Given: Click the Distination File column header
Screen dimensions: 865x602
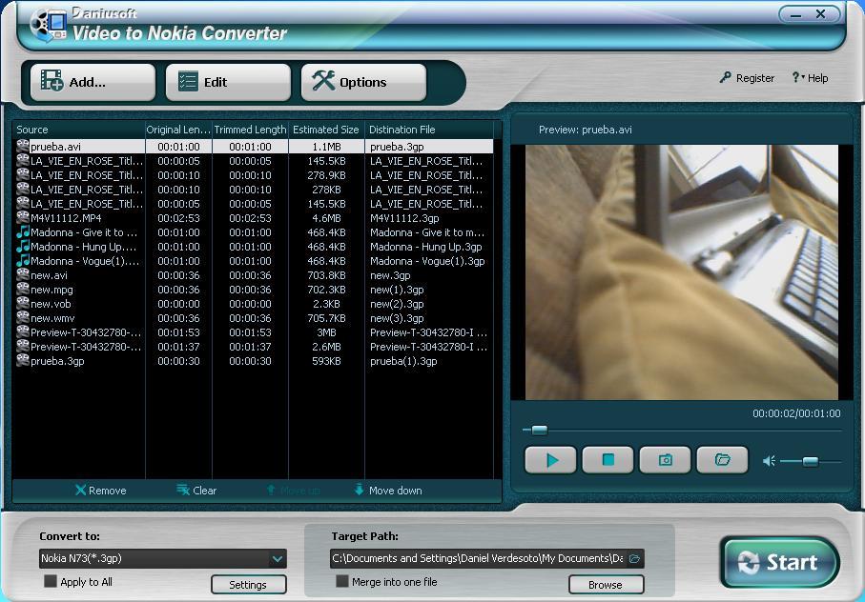Looking at the screenshot, I should click(428, 130).
